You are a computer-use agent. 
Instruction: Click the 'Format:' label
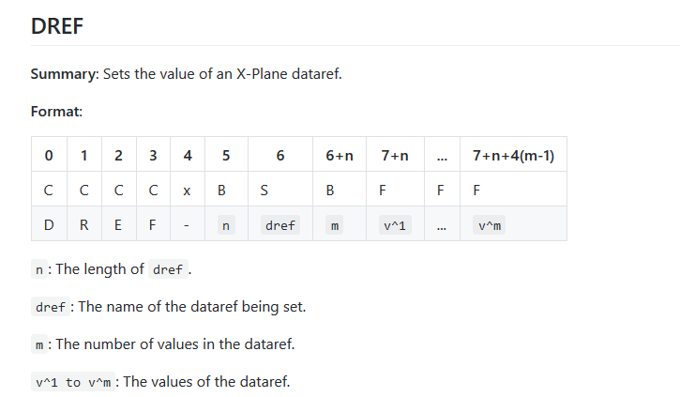56,112
